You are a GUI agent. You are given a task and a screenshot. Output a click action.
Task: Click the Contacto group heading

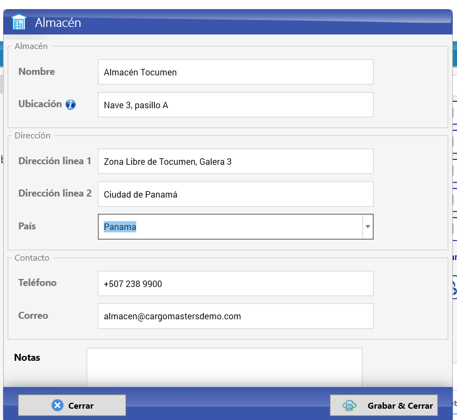point(32,258)
